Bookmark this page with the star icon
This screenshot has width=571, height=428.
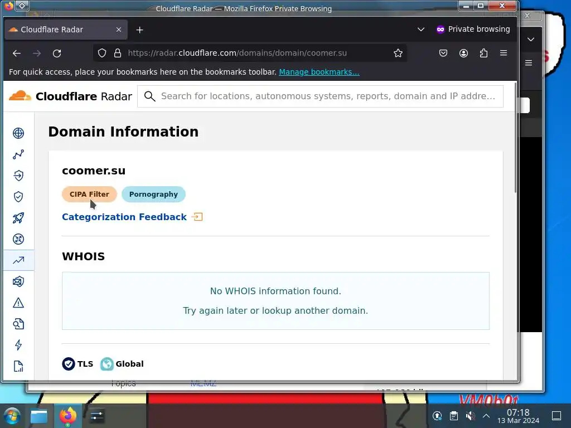398,53
